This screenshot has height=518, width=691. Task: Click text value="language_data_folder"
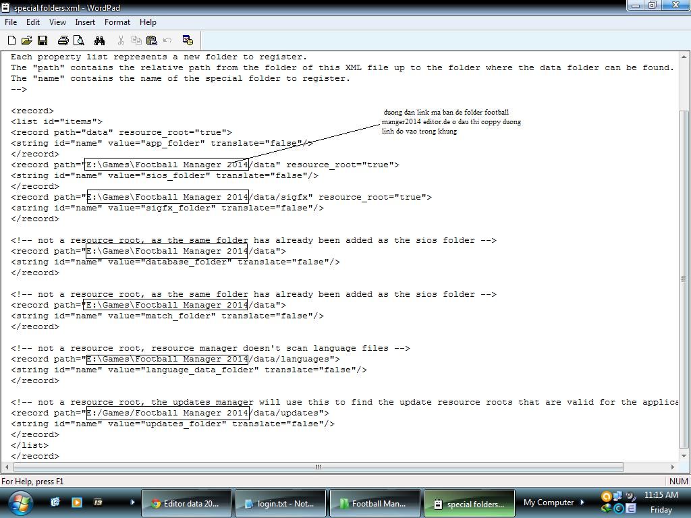pyautogui.click(x=184, y=370)
